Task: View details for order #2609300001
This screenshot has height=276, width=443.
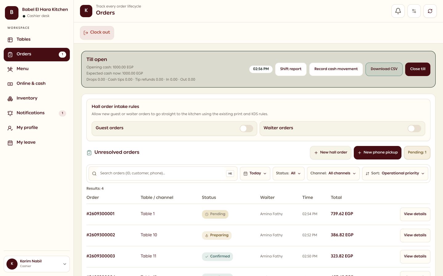Action: (x=415, y=214)
